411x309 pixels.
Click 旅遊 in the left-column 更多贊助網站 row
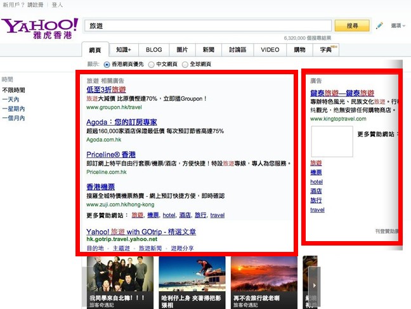138,215
